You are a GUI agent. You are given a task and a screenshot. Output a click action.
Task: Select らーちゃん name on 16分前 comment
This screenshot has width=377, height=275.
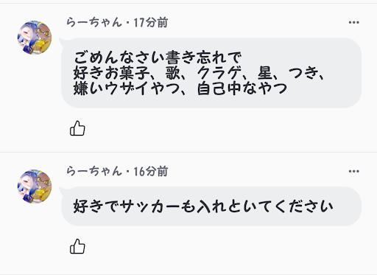click(x=94, y=171)
